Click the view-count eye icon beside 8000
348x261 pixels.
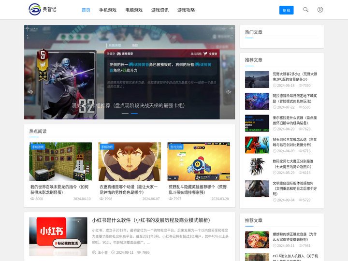point(32,199)
